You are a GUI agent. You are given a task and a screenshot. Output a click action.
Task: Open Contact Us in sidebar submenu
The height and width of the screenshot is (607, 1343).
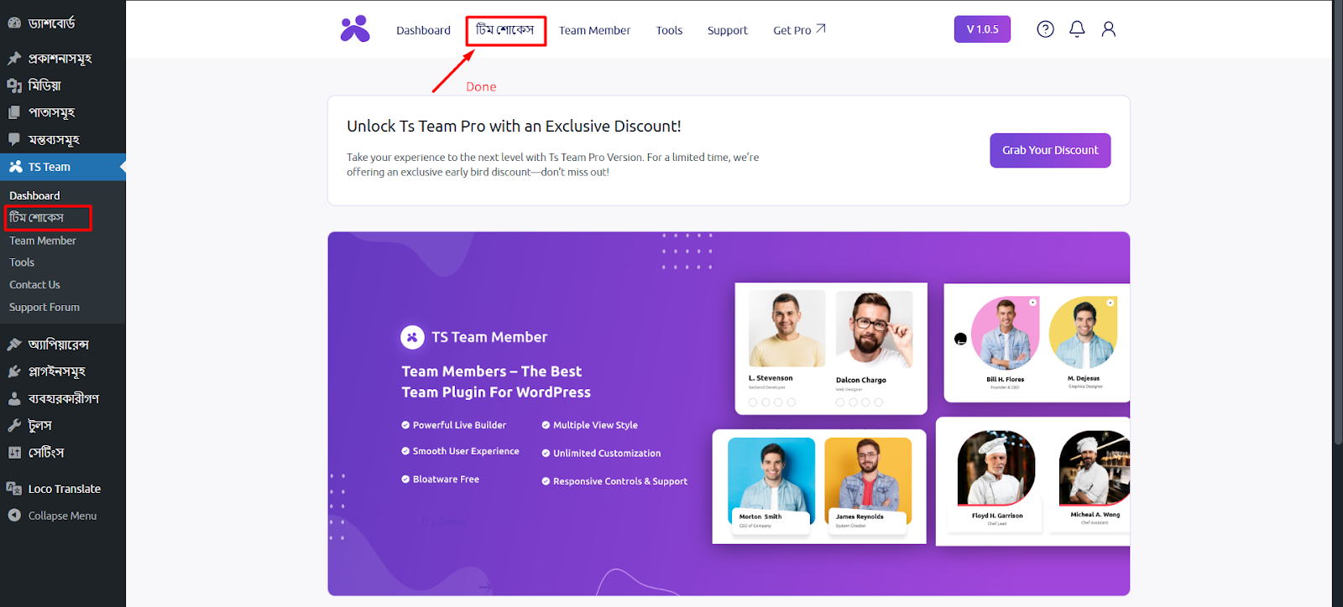tap(34, 285)
